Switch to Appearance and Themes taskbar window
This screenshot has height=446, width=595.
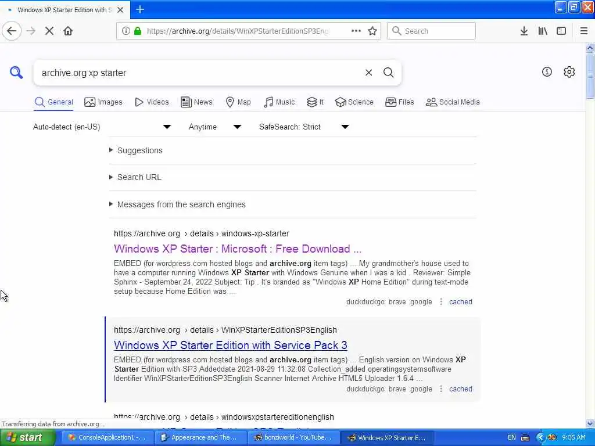click(x=200, y=437)
